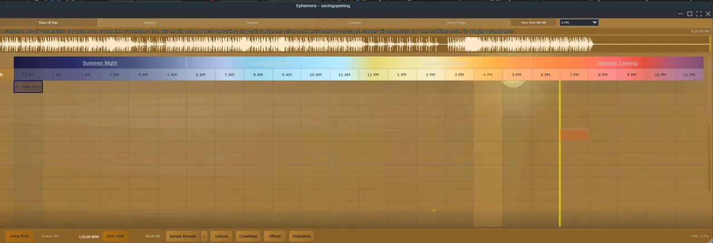Disable Hour Override ON
The height and width of the screenshot is (243, 713).
533,23
